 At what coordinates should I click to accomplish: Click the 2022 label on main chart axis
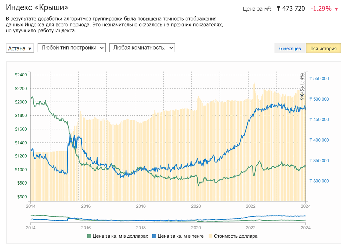tap(250, 206)
